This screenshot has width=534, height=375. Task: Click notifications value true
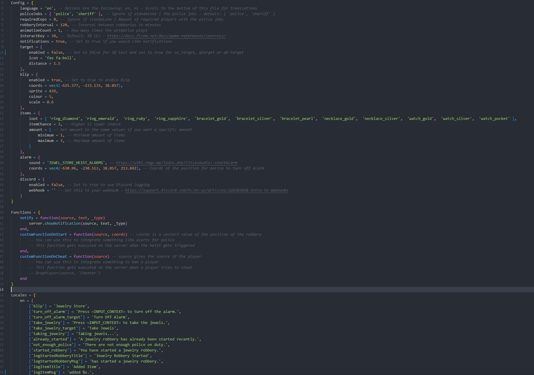pyautogui.click(x=60, y=42)
